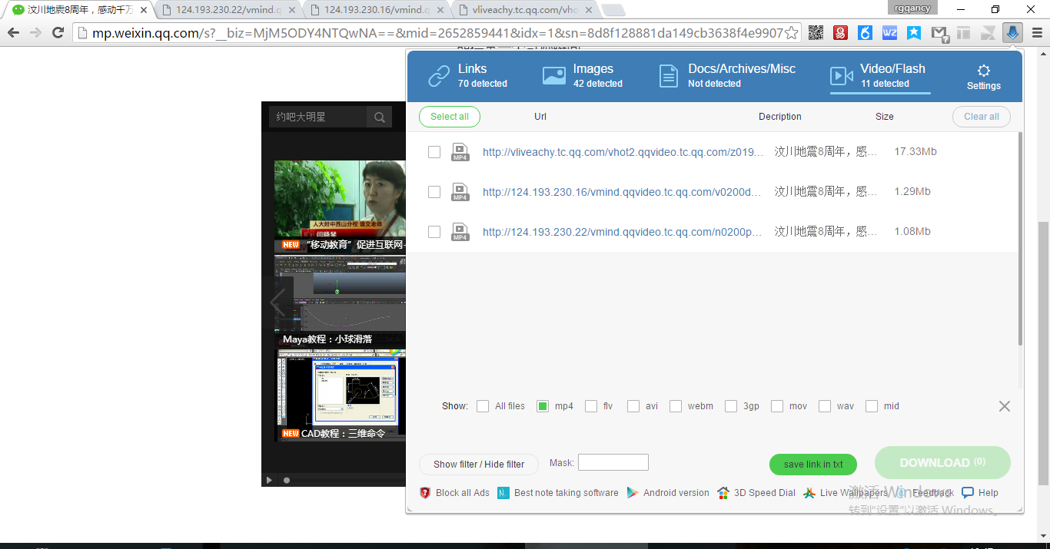1050x549 pixels.
Task: Open the Chrome hamburger menu
Action: click(1037, 33)
